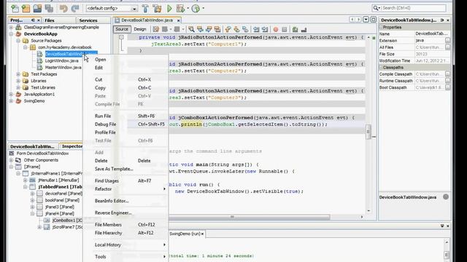Select MasterWindow.java in project tree

(63, 68)
